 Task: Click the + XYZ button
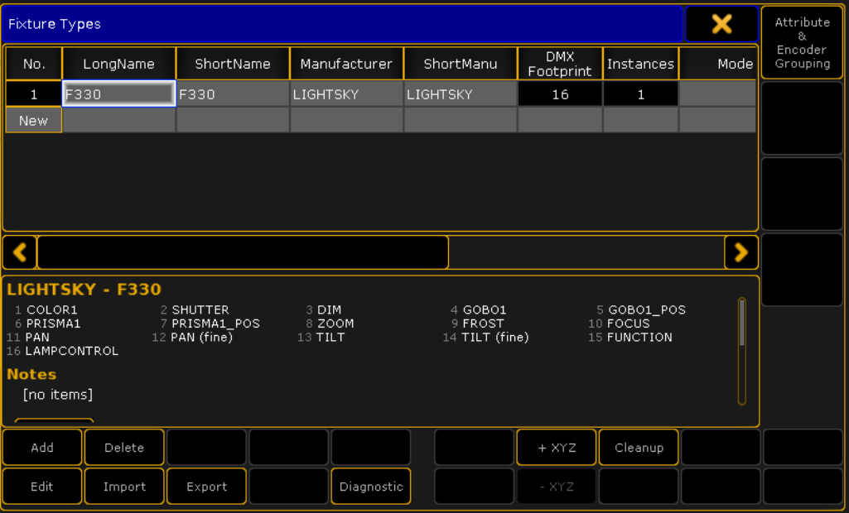(x=557, y=448)
